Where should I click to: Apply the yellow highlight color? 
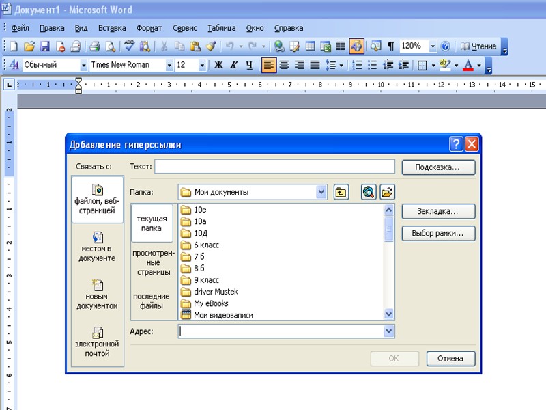tap(446, 65)
